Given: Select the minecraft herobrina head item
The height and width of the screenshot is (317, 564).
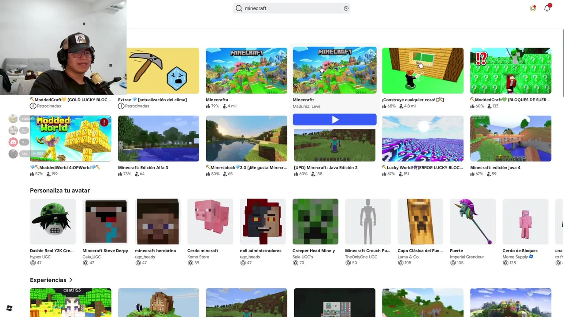Looking at the screenshot, I should coord(158,221).
